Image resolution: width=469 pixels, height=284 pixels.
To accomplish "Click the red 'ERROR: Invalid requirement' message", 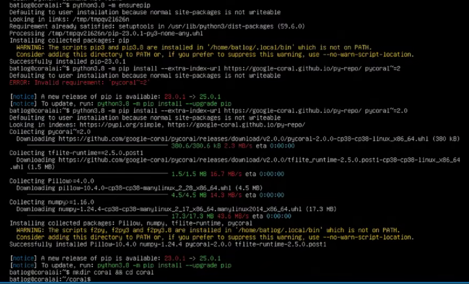I will tap(79, 83).
